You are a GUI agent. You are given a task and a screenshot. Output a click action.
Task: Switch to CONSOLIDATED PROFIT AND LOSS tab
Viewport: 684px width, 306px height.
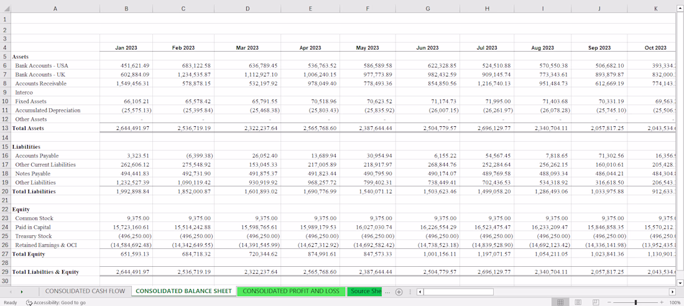291,291
